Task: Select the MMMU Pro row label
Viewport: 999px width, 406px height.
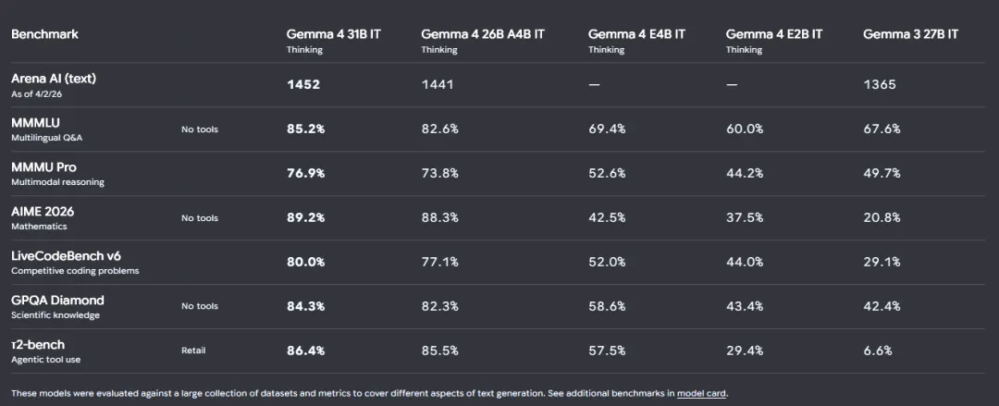Action: click(x=43, y=167)
